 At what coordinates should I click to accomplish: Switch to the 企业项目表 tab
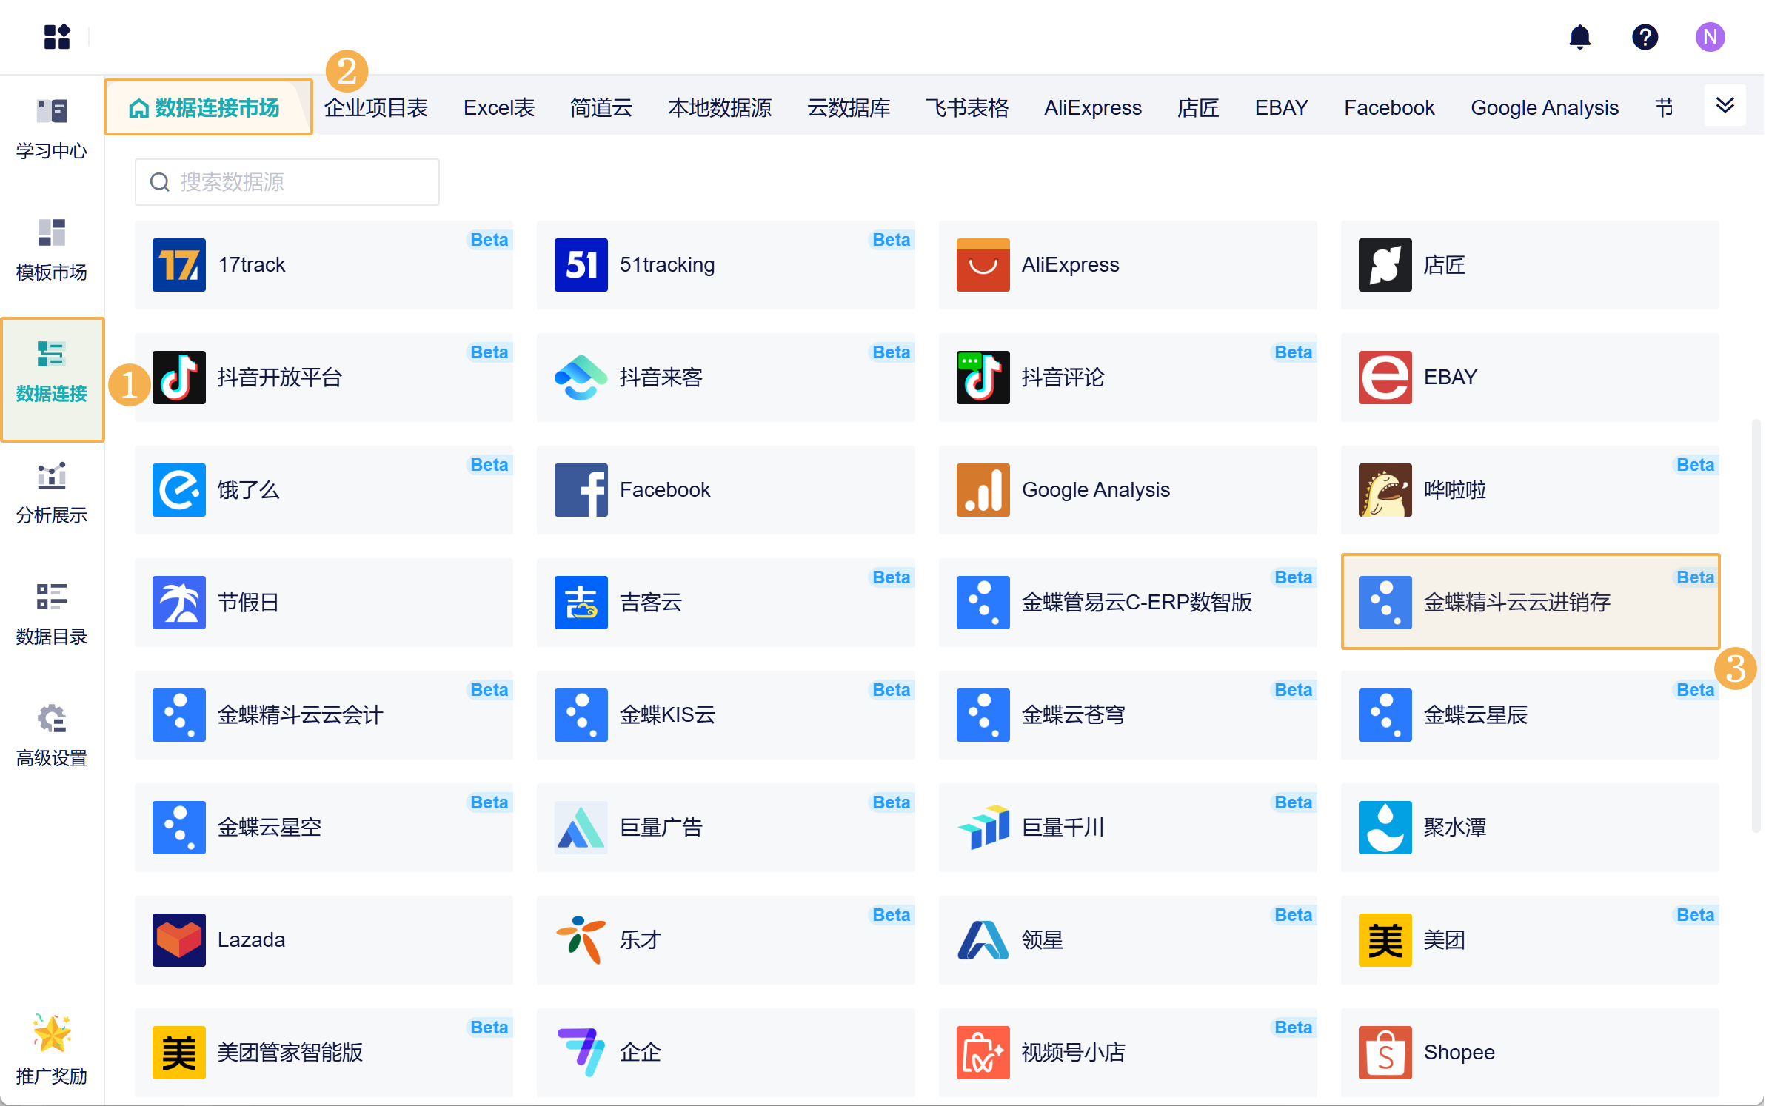point(376,108)
